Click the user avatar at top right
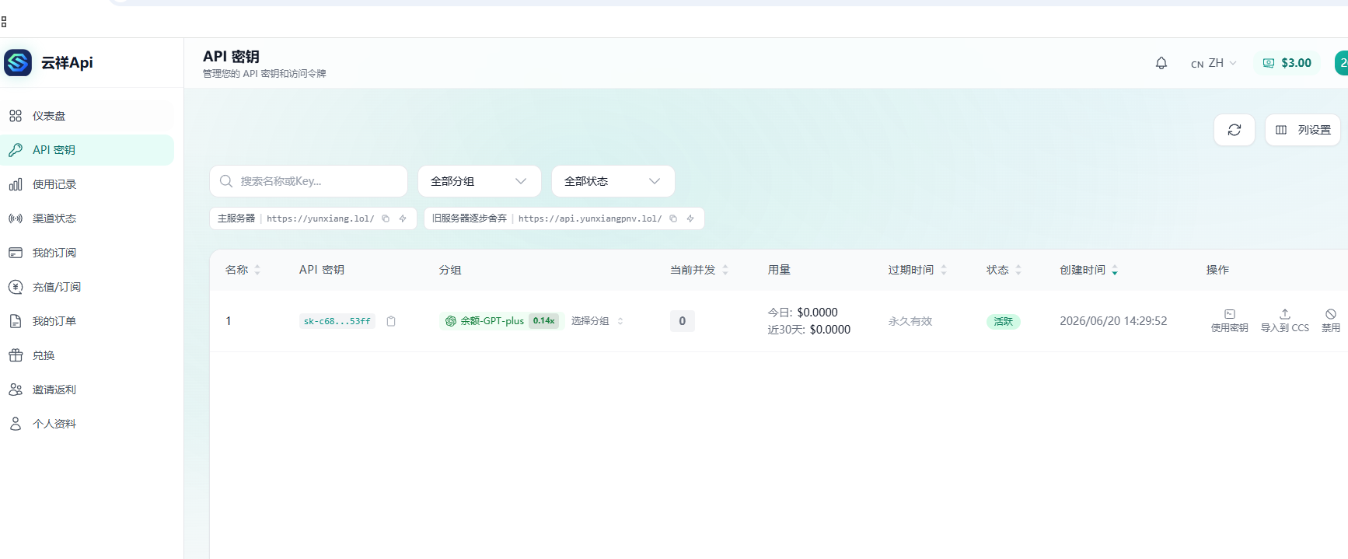This screenshot has width=1348, height=559. pos(1342,63)
